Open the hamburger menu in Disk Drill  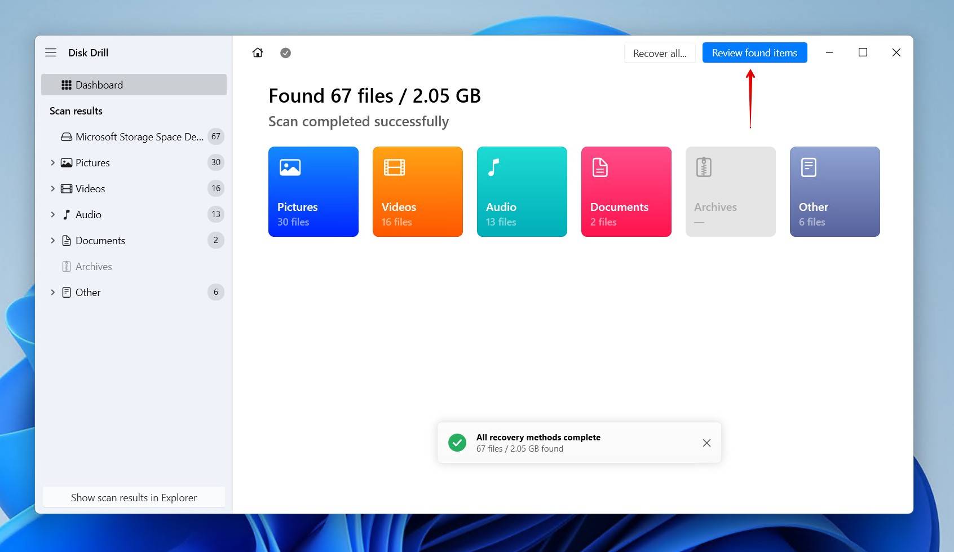51,52
